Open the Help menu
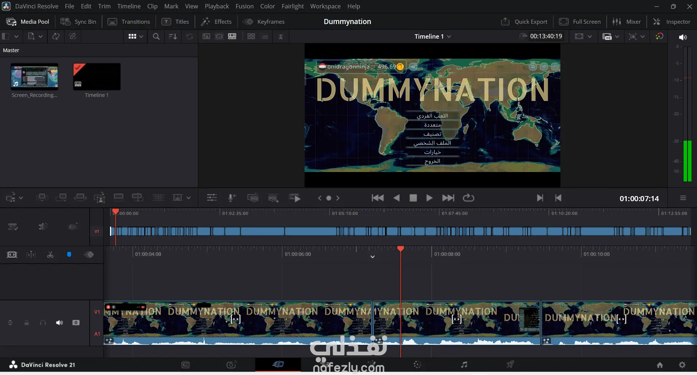 tap(353, 6)
